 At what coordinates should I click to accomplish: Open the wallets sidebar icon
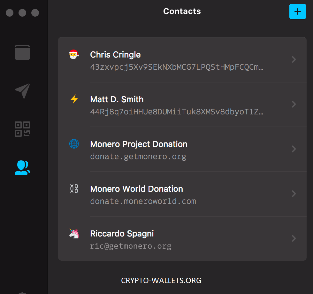(x=22, y=52)
